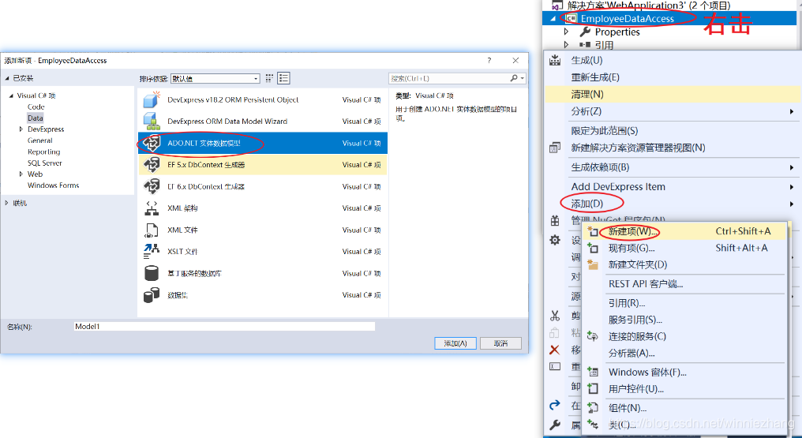Collapse the EmployeeDataAccess project node
This screenshot has width=802, height=438.
click(x=553, y=18)
